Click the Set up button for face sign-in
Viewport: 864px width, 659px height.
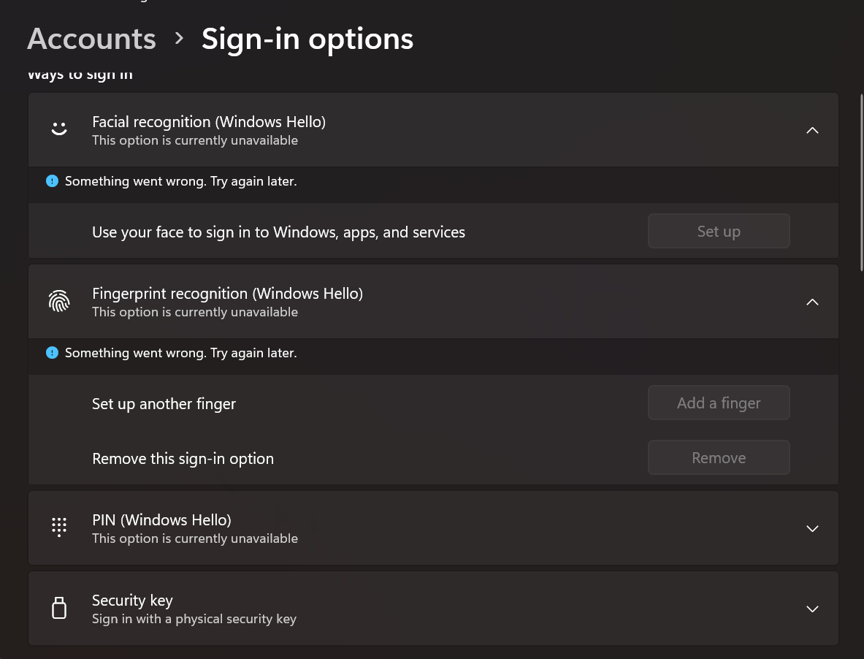point(719,231)
